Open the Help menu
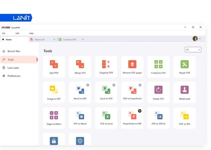 click(31, 33)
